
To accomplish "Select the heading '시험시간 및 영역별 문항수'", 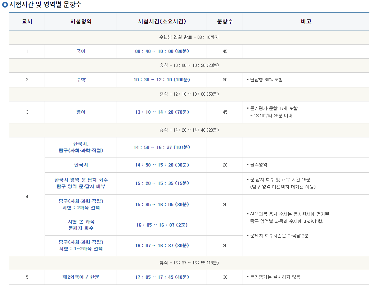I will coord(45,5).
